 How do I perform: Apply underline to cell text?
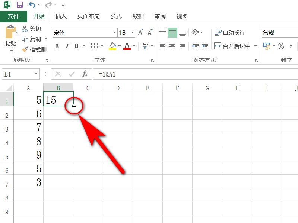(77, 46)
